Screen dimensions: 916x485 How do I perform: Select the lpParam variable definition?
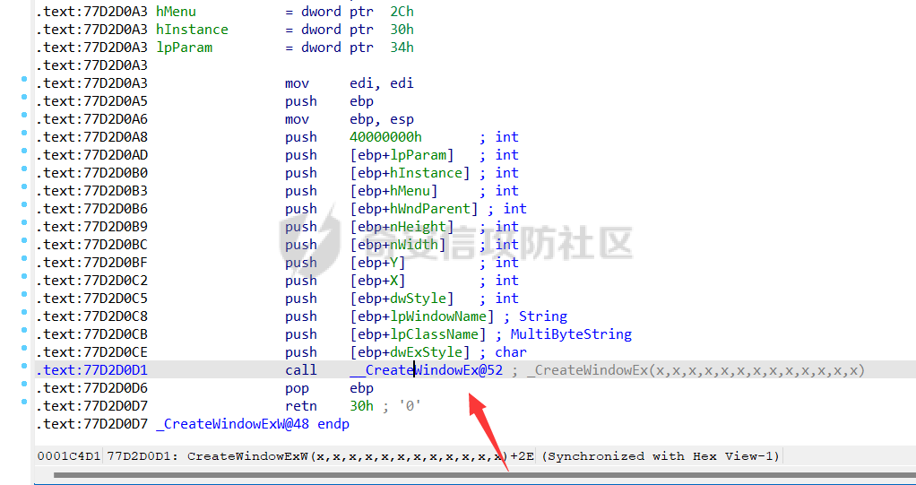[184, 48]
